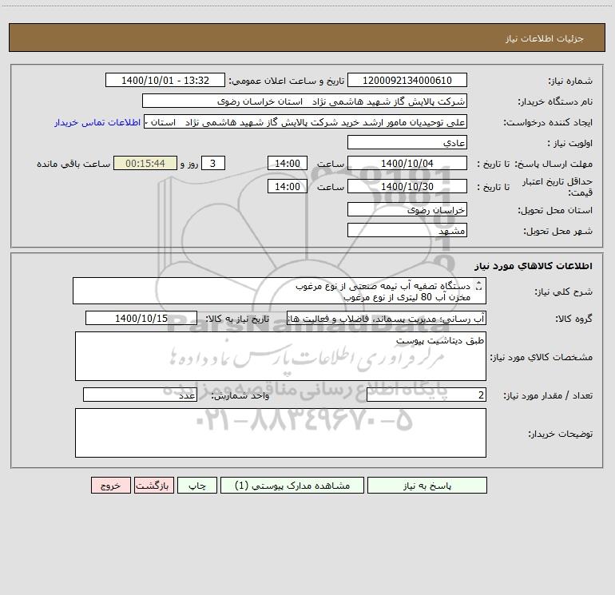The height and width of the screenshot is (595, 615).
Task: Click the general description text area
Action: point(280,291)
